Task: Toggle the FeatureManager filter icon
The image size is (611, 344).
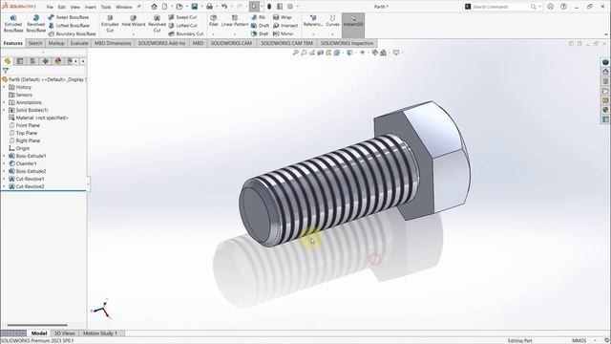Action: point(6,71)
